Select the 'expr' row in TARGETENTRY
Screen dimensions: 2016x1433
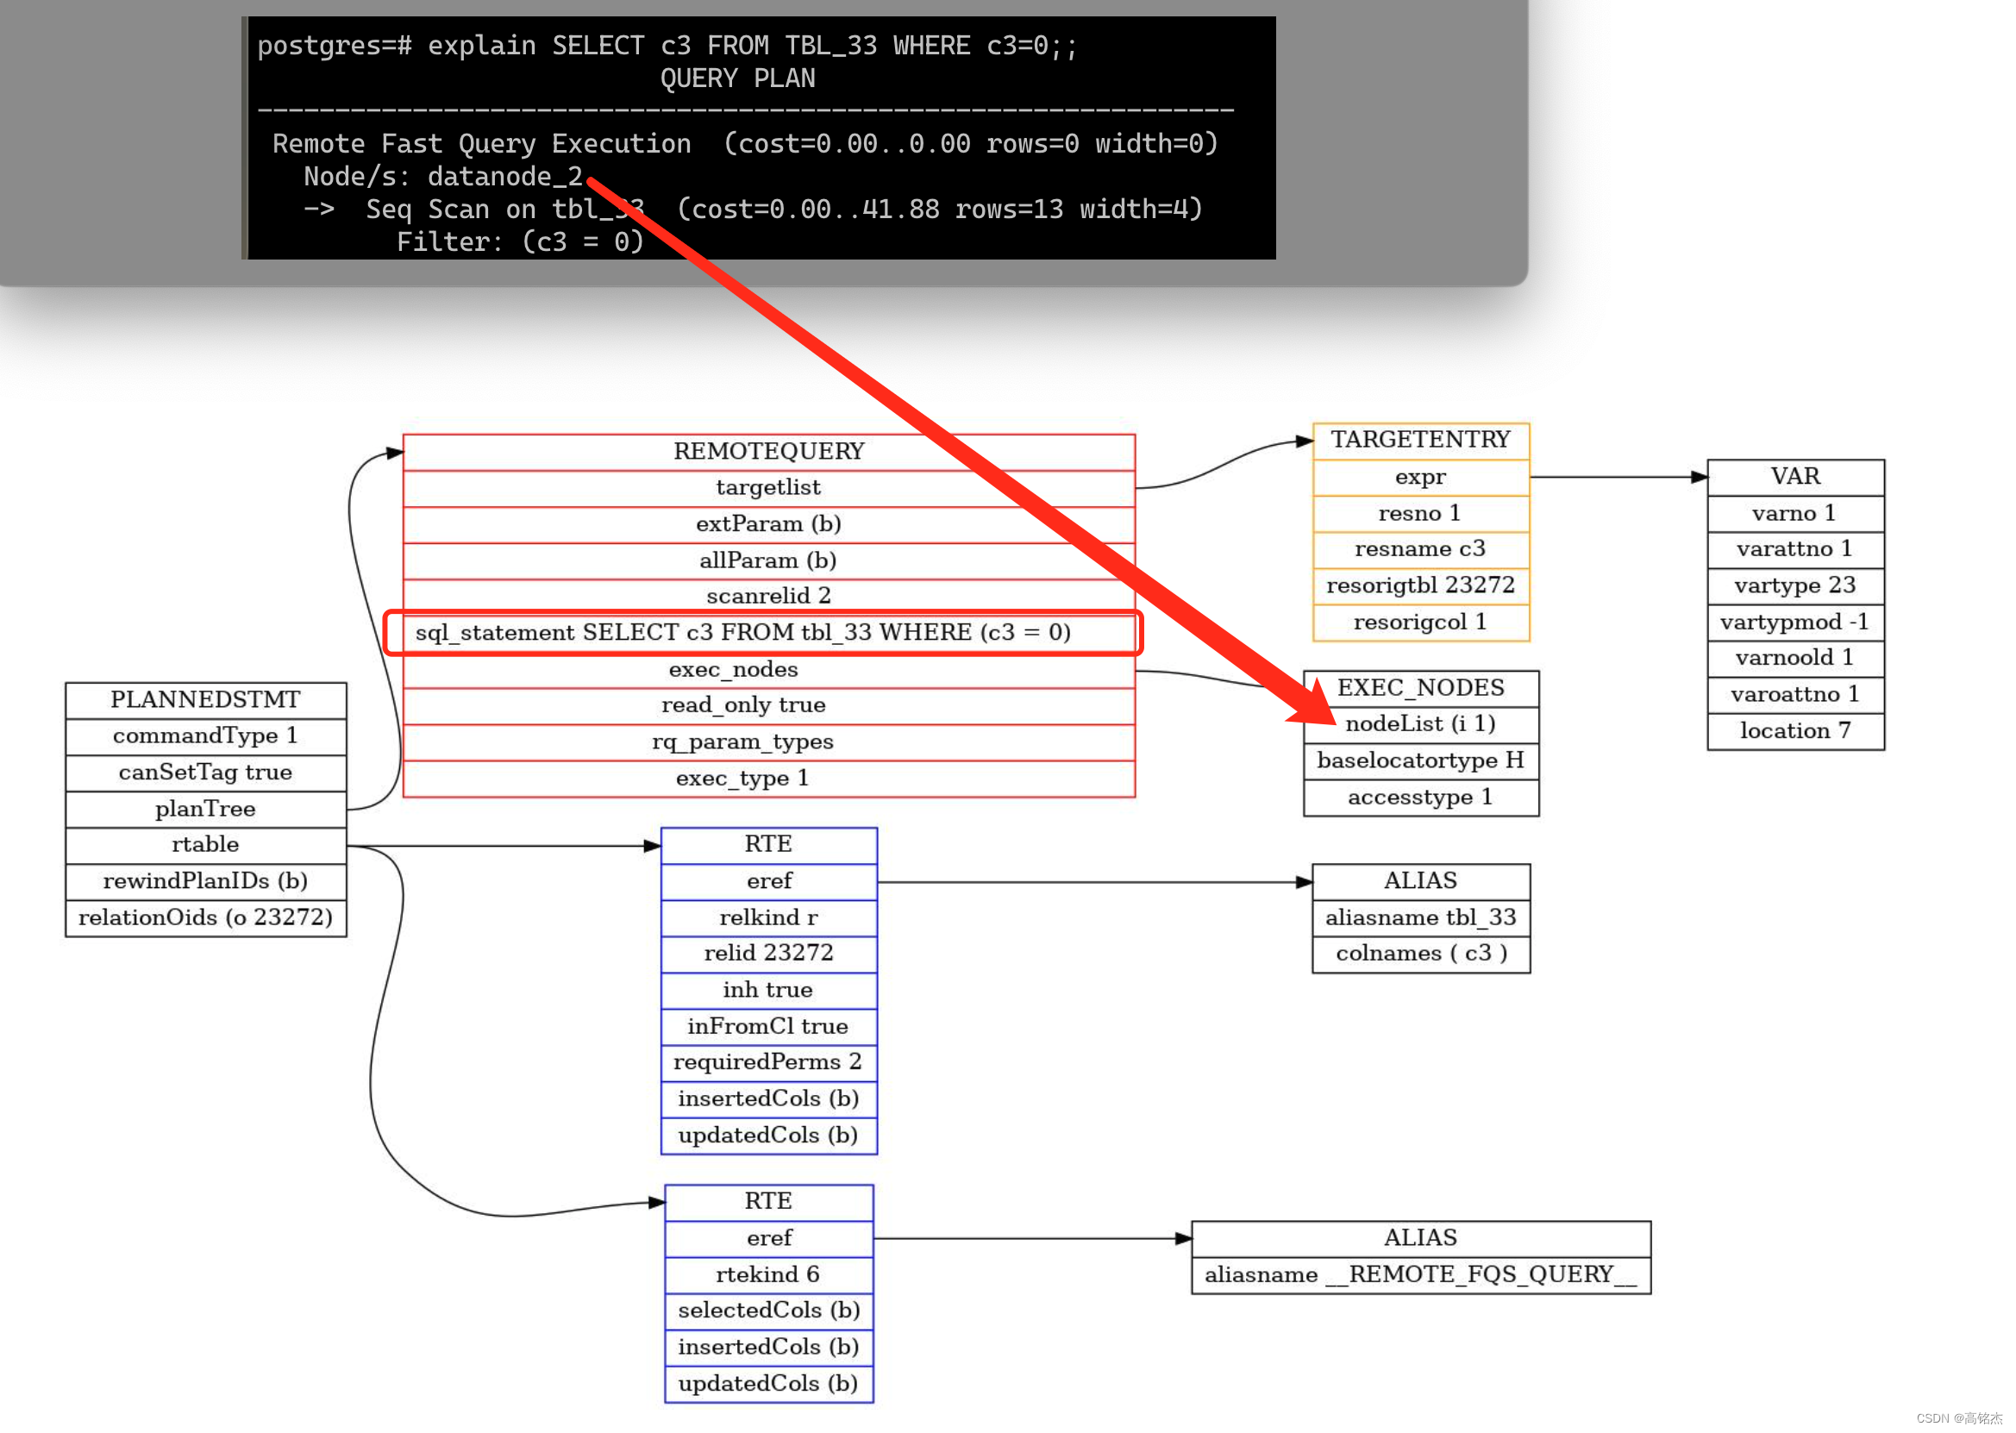tap(1420, 478)
